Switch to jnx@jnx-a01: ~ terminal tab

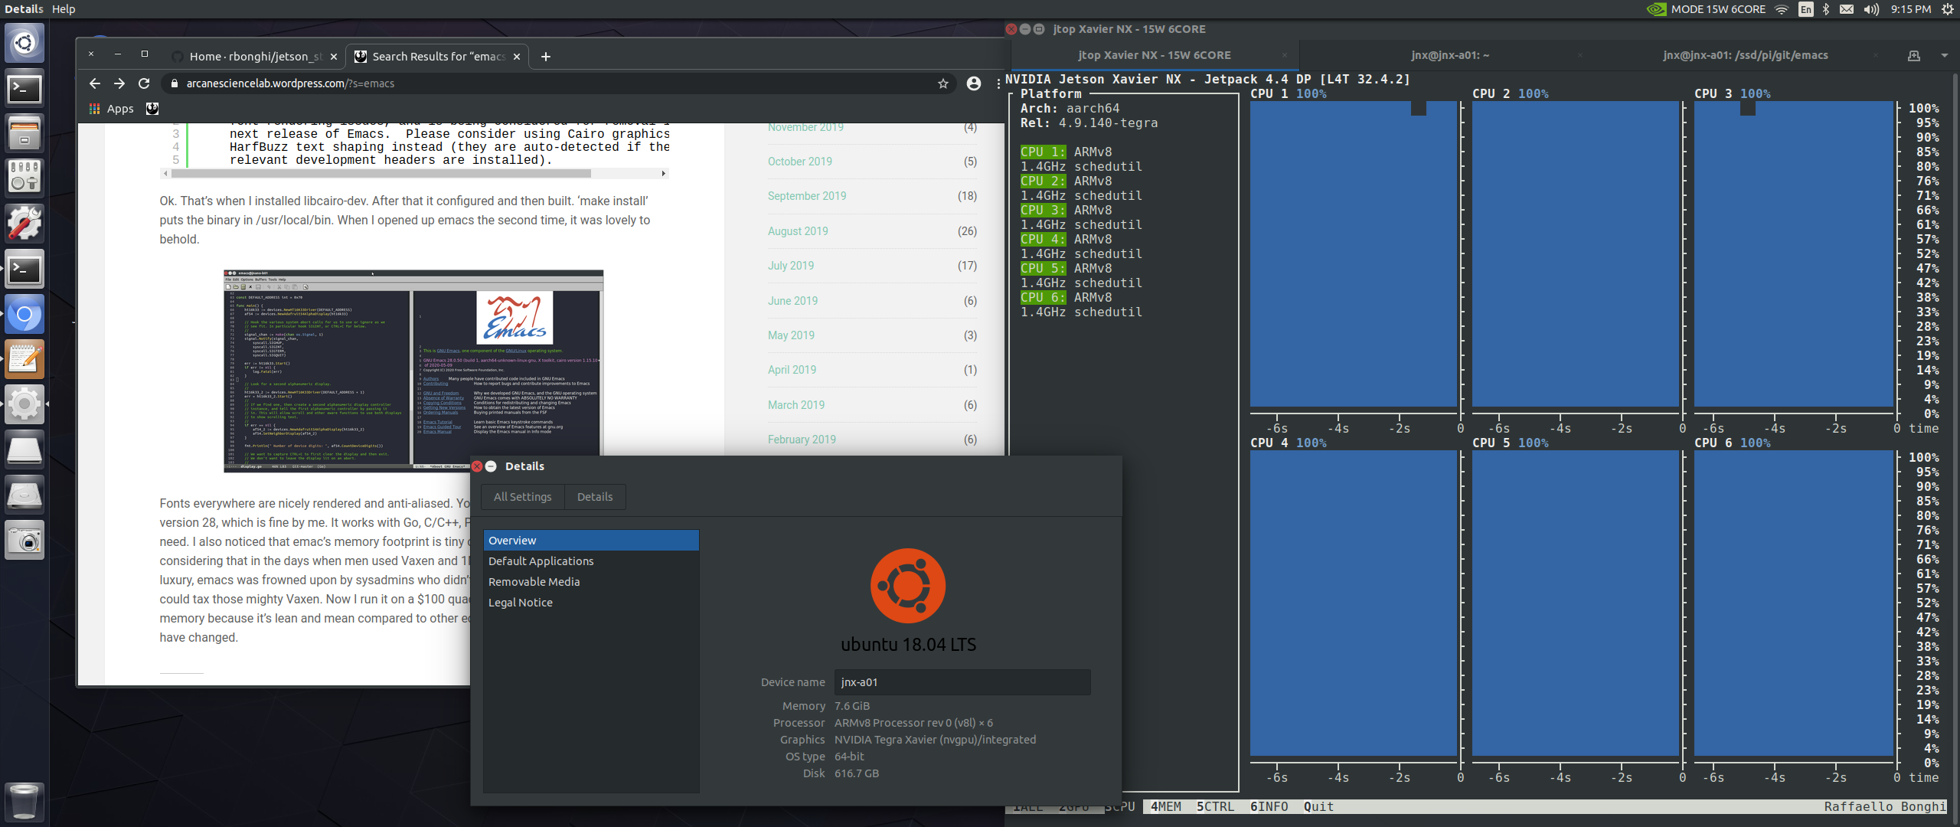pos(1449,55)
